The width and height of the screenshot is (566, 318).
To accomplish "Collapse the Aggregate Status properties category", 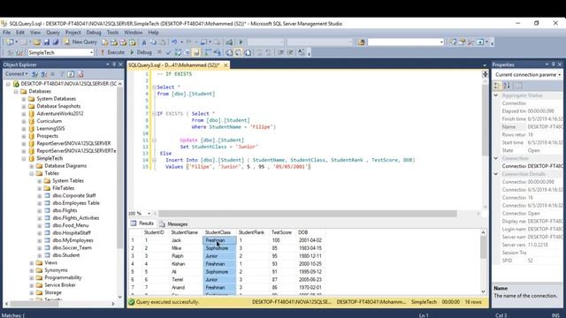I will click(x=496, y=95).
